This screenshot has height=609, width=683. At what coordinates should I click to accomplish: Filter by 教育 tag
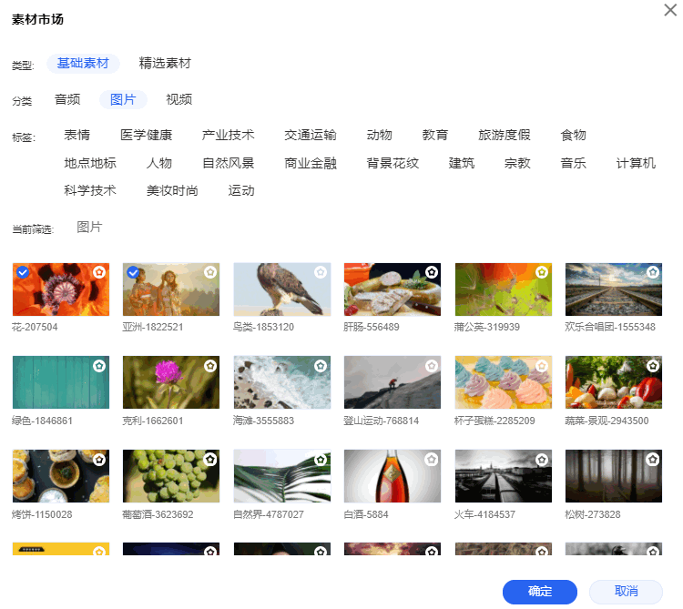pyautogui.click(x=434, y=136)
